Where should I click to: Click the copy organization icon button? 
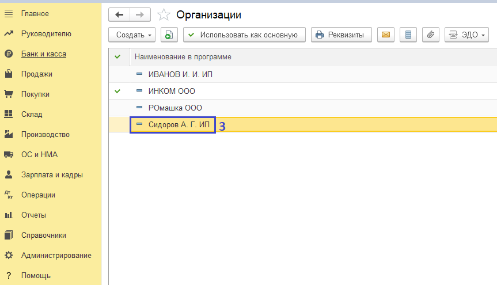point(169,35)
